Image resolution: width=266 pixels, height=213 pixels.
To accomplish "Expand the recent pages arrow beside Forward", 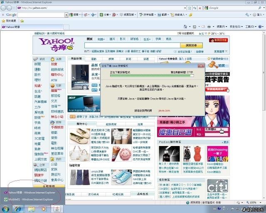I will pos(14,8).
